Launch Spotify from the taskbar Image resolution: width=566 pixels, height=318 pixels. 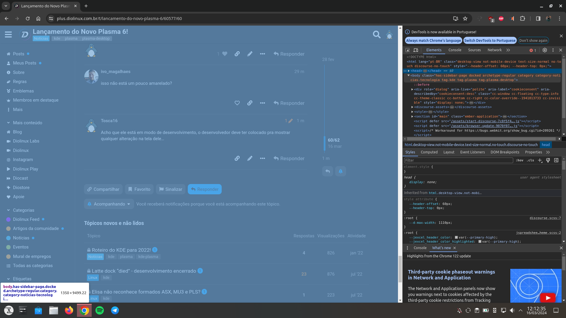[100, 310]
